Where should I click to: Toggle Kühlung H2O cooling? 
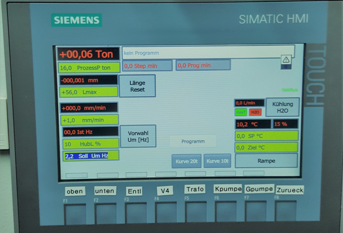point(282,107)
